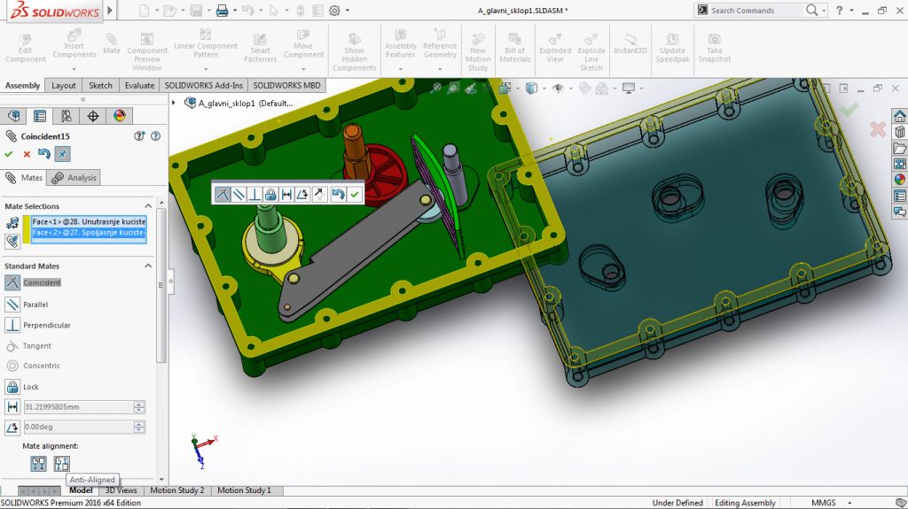
Task: Open the FeatureManager design tree tab
Action: 14,116
